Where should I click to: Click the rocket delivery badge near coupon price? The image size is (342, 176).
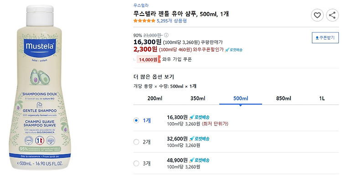(x=233, y=50)
